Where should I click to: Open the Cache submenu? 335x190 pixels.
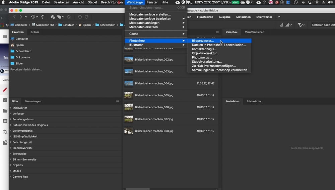click(156, 34)
